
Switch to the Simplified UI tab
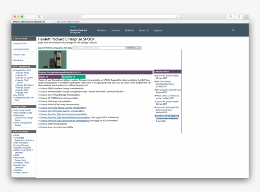(74, 77)
